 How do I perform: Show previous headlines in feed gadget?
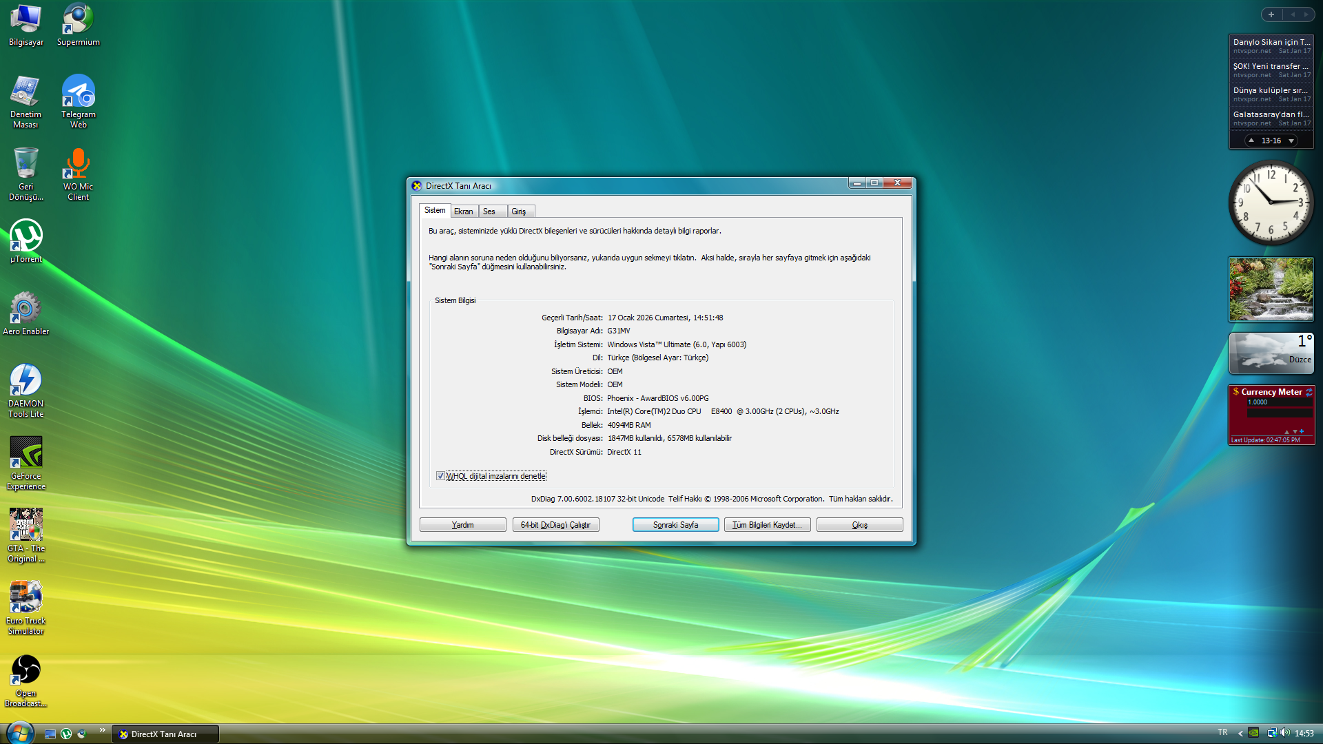point(1251,141)
